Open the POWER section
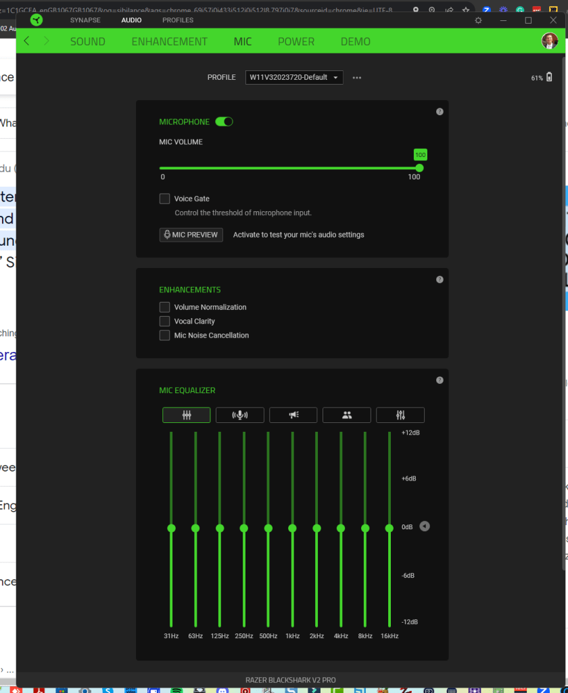Image resolution: width=568 pixels, height=693 pixels. (296, 41)
